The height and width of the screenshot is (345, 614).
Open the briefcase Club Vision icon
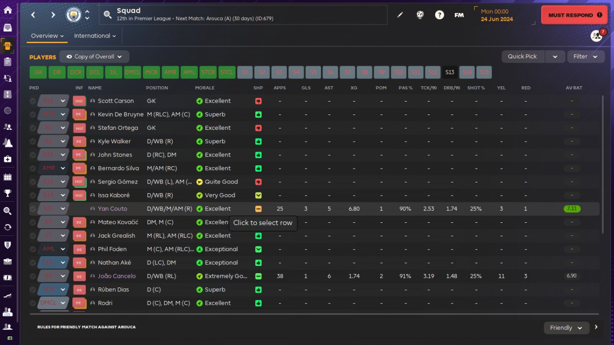[8, 261]
